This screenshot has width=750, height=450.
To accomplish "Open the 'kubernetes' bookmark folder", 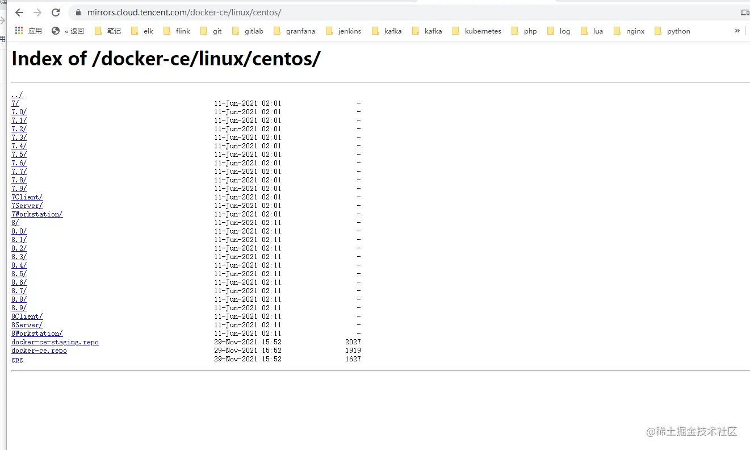I will pyautogui.click(x=476, y=31).
